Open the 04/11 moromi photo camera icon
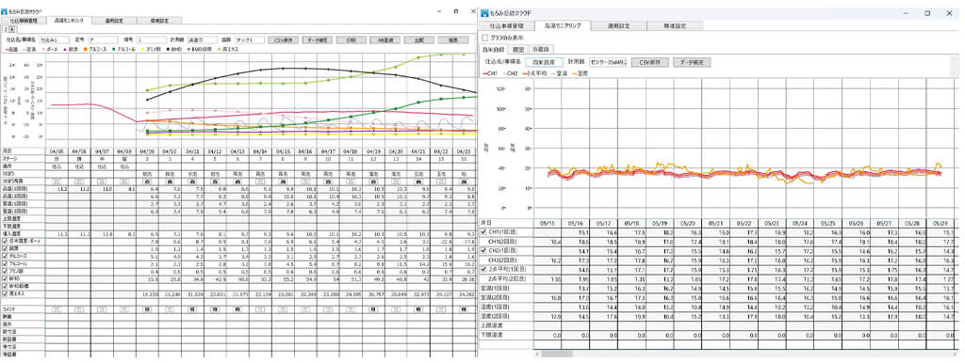Screen dimensions: 965x363 192,181
